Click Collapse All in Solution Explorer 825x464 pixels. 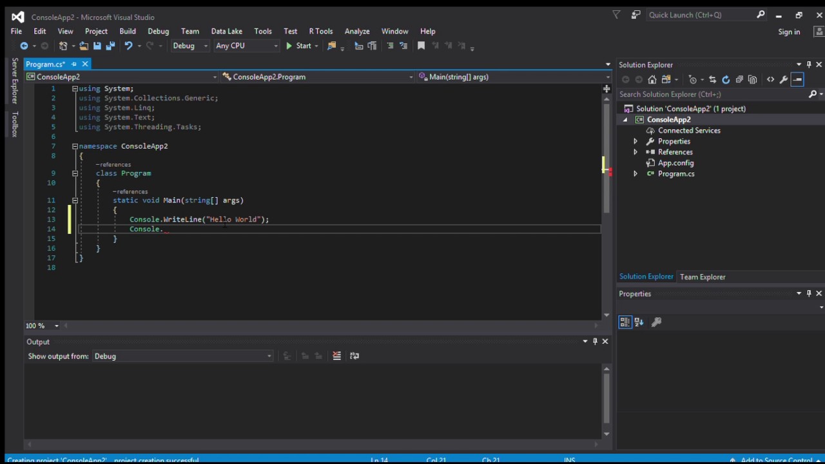(739, 79)
